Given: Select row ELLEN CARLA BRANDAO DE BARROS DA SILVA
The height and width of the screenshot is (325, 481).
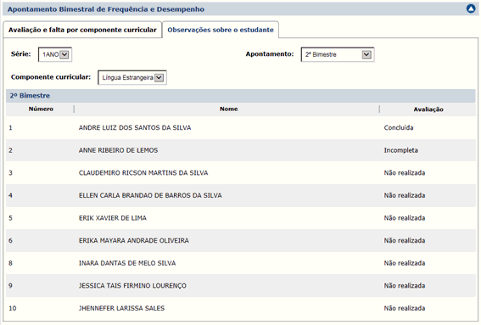Looking at the screenshot, I should tap(241, 195).
